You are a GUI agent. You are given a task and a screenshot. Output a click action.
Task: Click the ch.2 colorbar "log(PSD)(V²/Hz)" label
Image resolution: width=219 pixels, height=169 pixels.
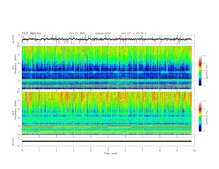tap(207, 117)
